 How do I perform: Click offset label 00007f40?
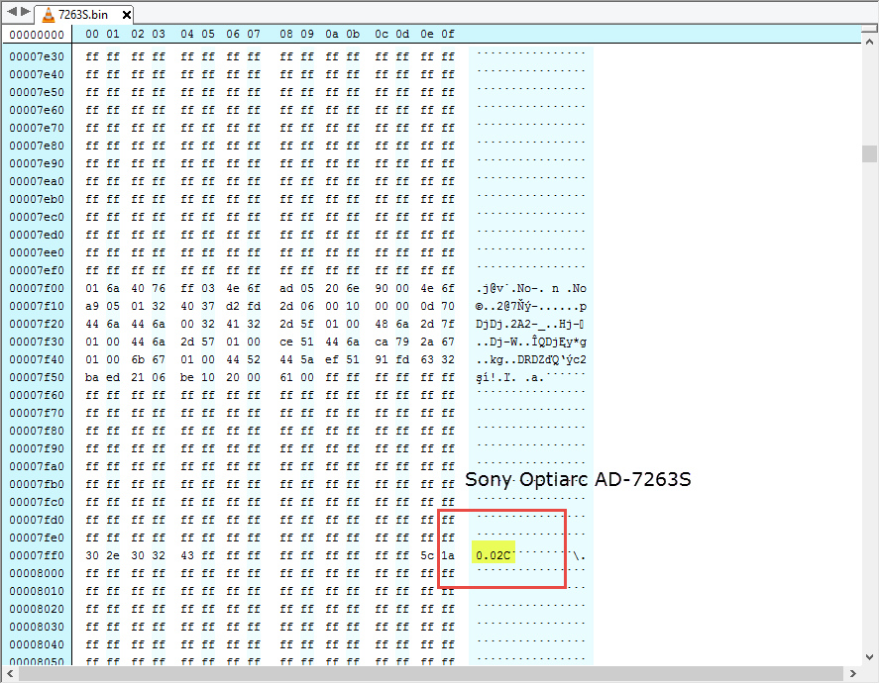(x=37, y=359)
